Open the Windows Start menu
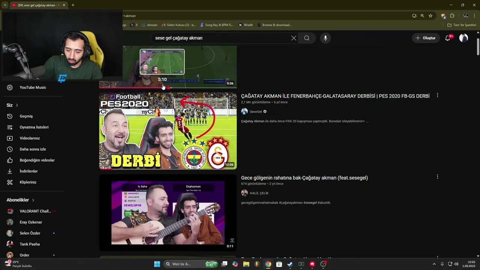 pos(157,264)
